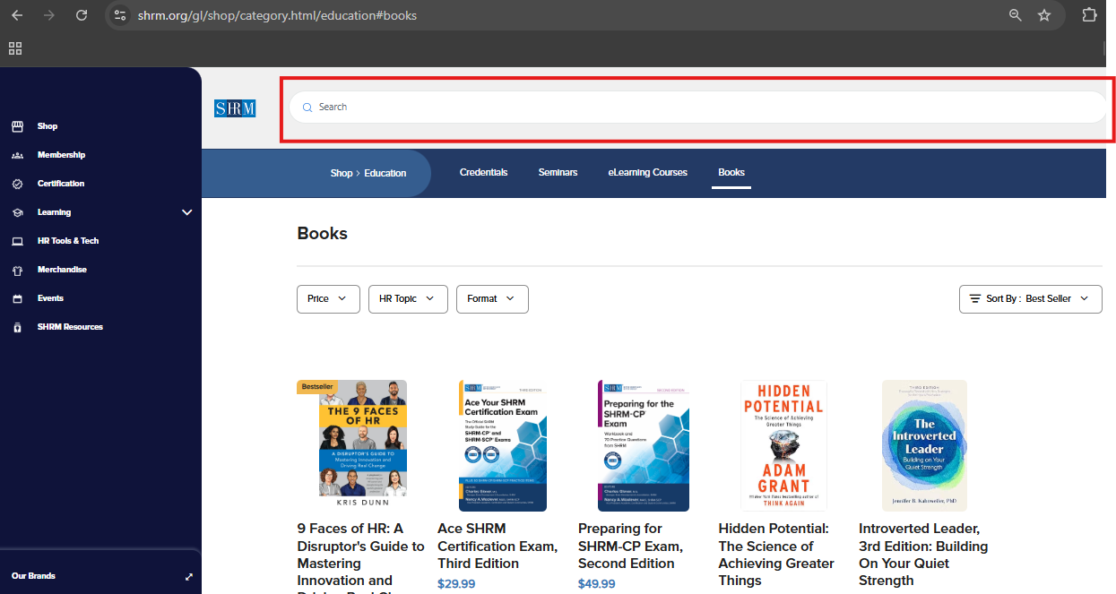The height and width of the screenshot is (594, 1116).
Task: Open Introverted Leader, 3rd Edition title link
Action: 923,555
